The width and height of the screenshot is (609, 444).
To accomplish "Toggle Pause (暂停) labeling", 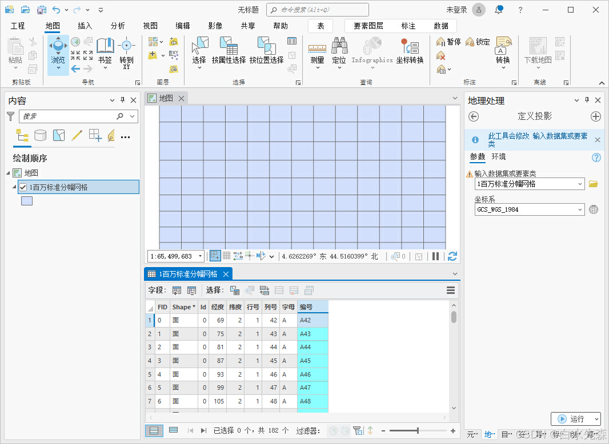I will (448, 42).
